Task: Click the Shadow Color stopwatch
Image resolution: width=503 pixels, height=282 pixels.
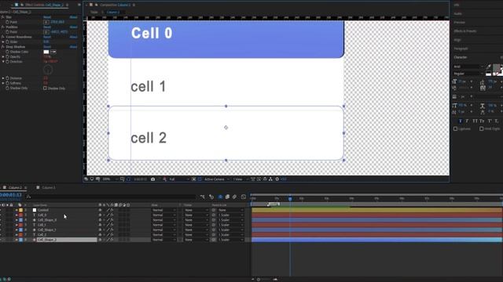Action: pyautogui.click(x=7, y=52)
